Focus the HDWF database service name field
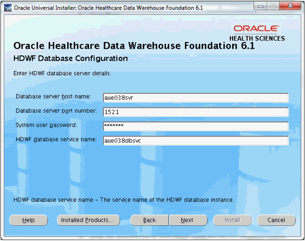The image size is (305, 241). (x=196, y=141)
